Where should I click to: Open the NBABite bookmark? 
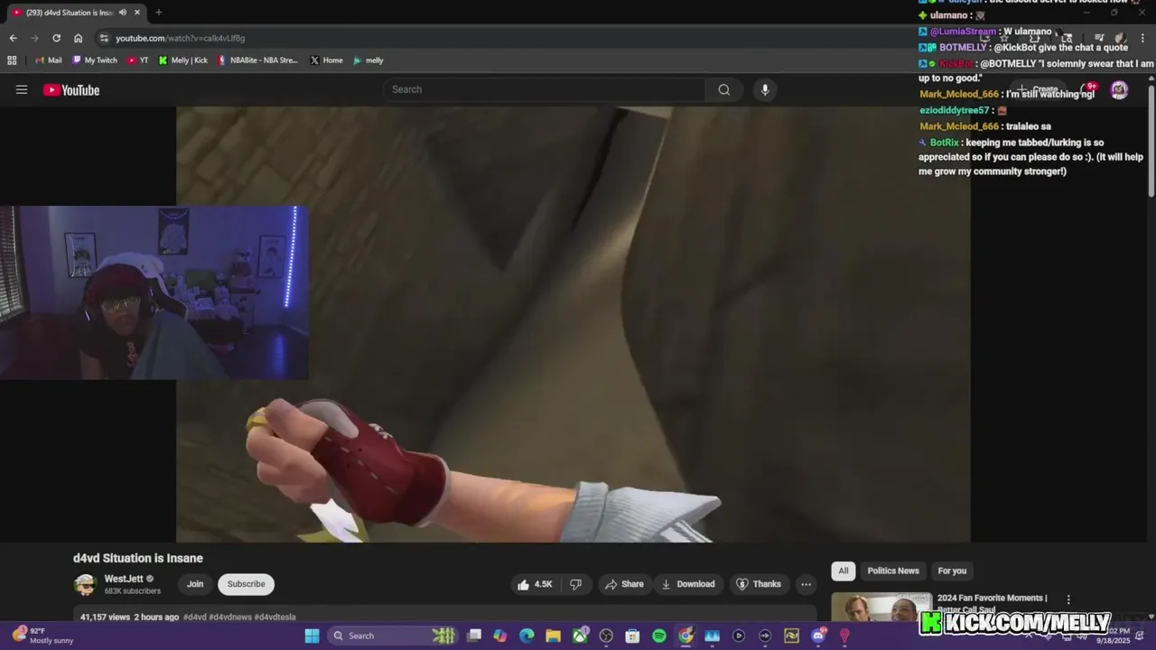[x=257, y=60]
